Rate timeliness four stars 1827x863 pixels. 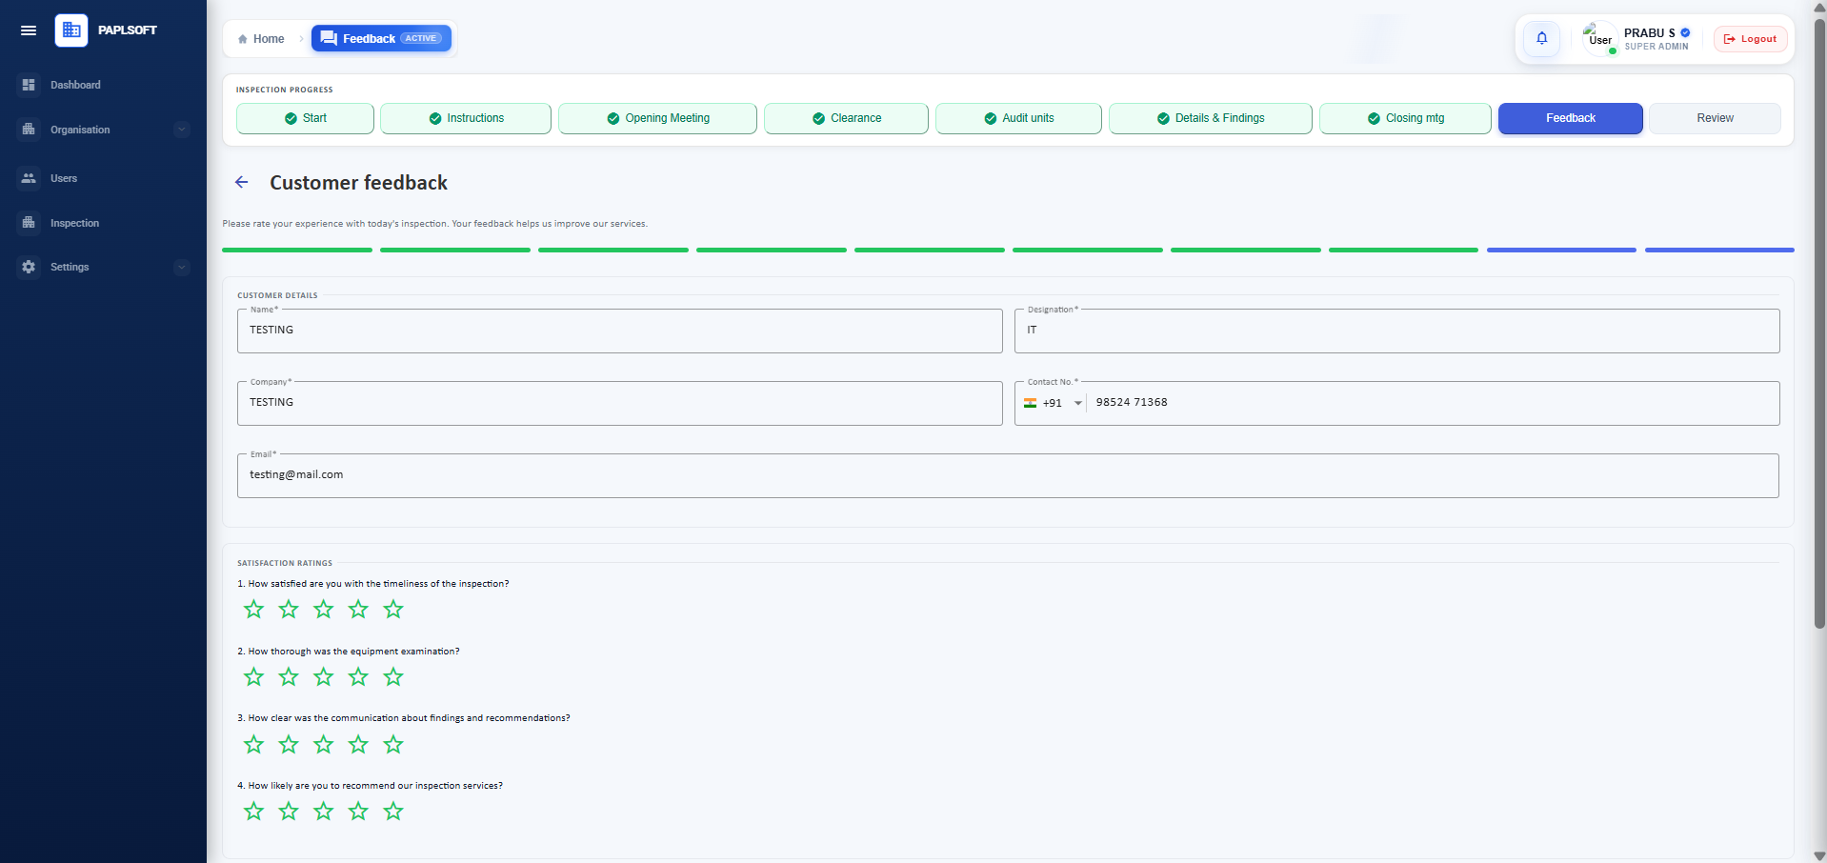[x=358, y=610]
